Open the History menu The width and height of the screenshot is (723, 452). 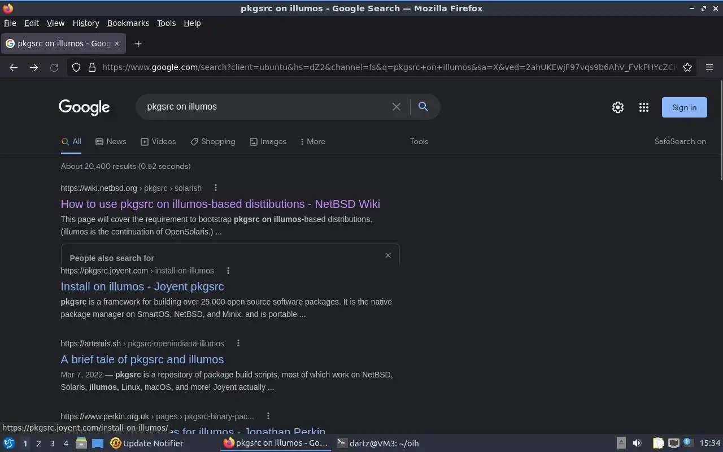point(86,23)
